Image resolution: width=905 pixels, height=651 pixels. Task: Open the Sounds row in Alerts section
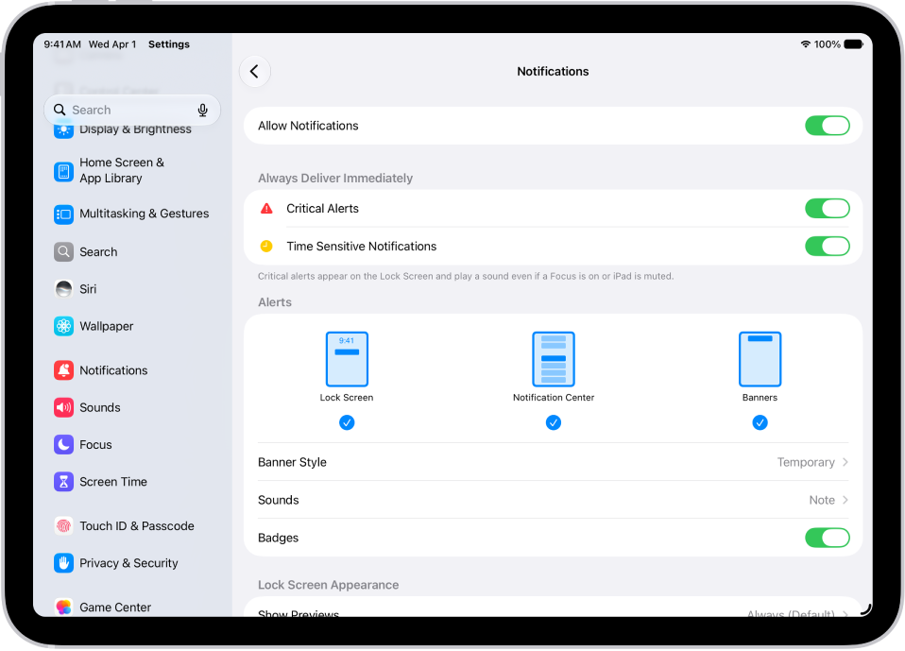click(553, 501)
